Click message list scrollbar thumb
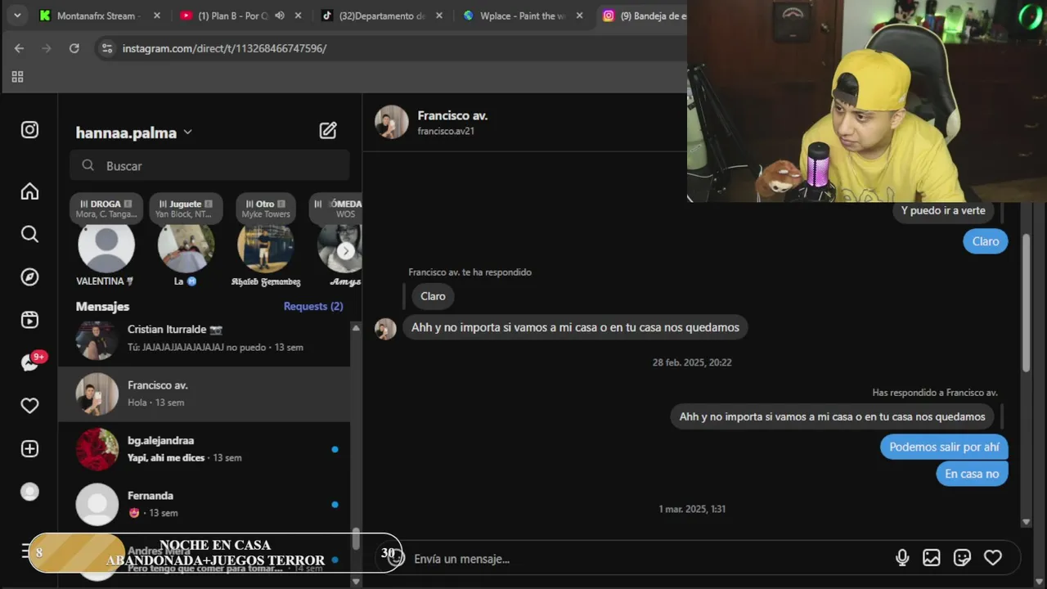Viewport: 1047px width, 589px height. pyautogui.click(x=356, y=538)
